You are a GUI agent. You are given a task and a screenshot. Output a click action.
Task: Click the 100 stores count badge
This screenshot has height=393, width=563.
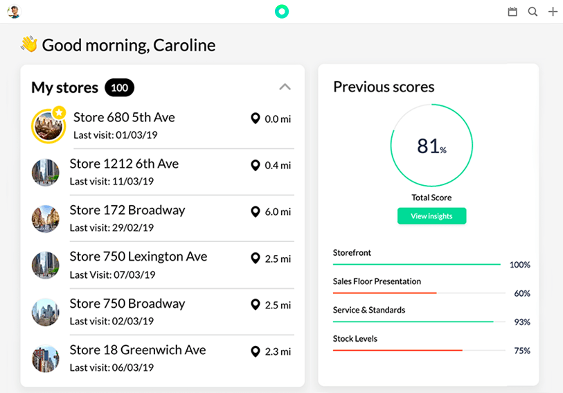pos(120,87)
